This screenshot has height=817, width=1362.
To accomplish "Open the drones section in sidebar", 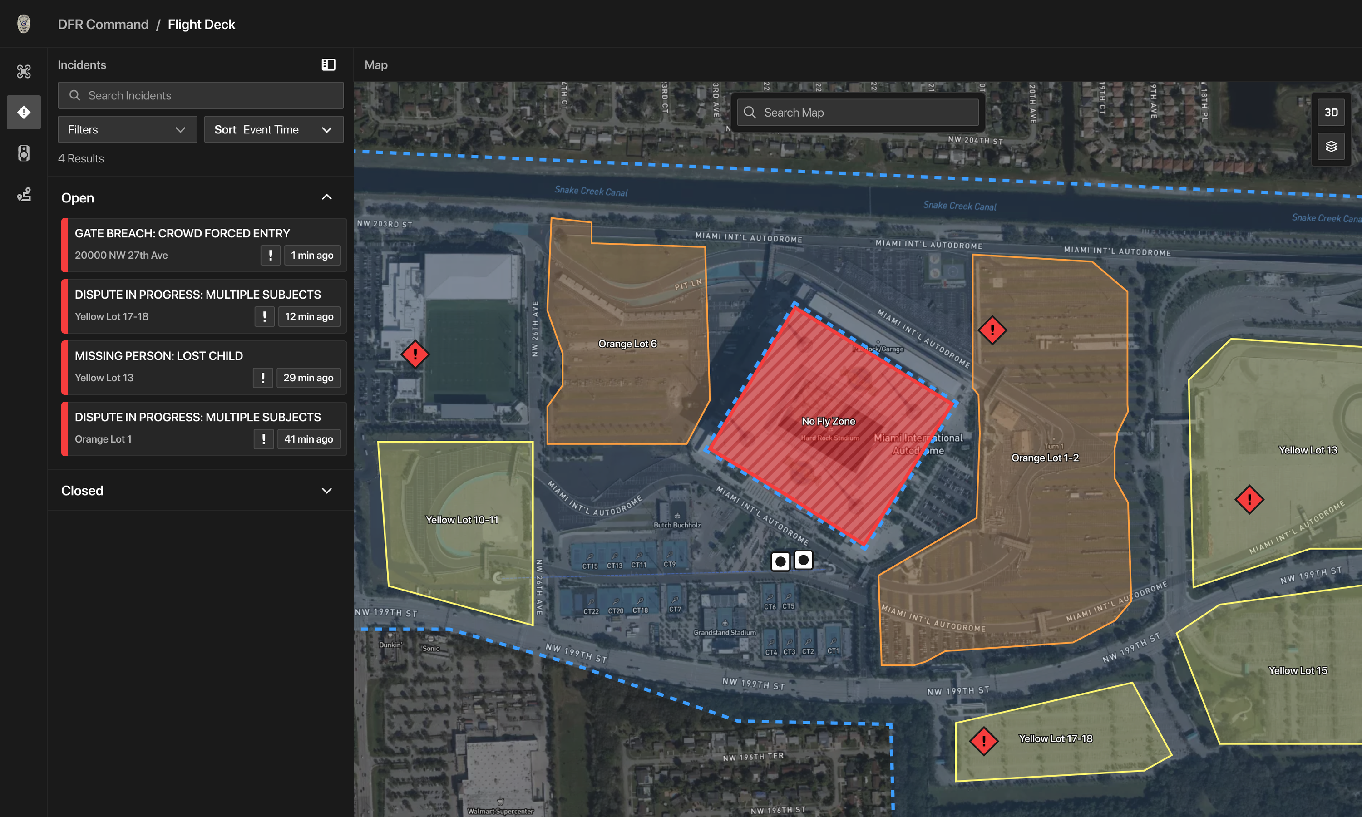I will pos(24,71).
